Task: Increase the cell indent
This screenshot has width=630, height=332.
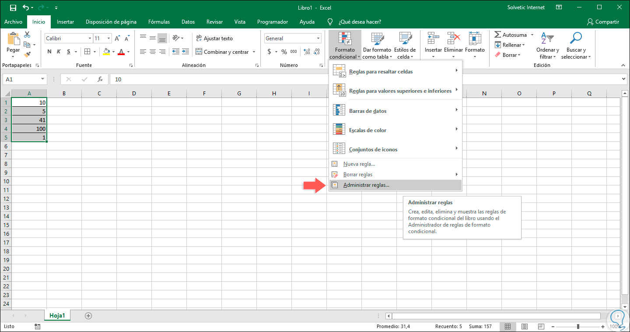Action: (x=185, y=52)
